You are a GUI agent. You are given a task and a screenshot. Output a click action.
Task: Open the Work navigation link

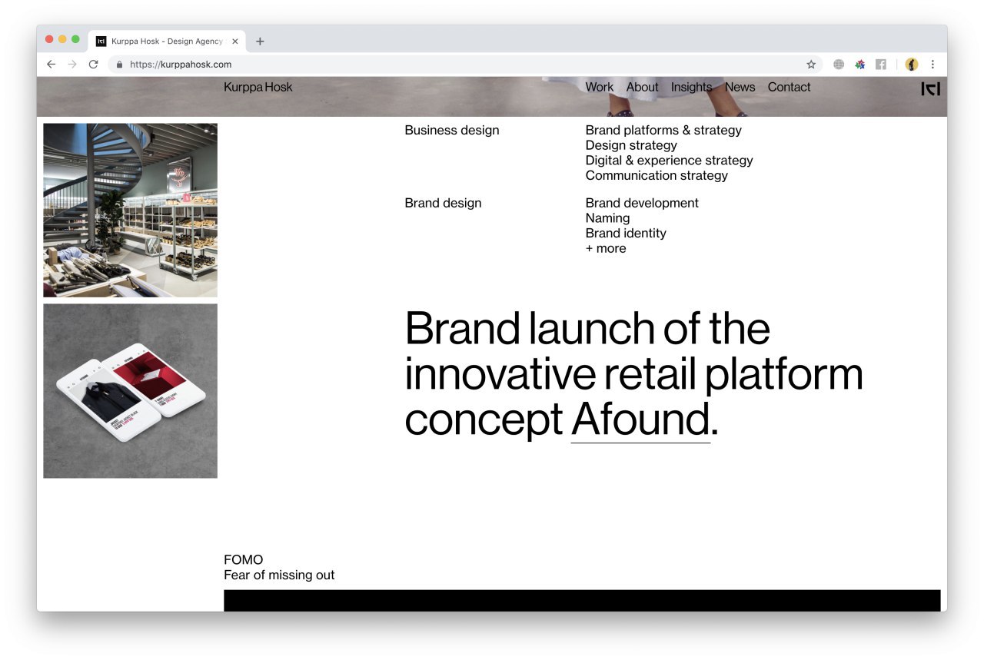600,87
